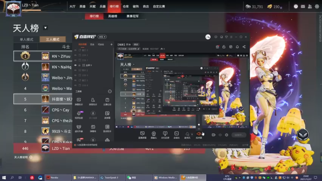This screenshot has width=322, height=181.
Task: Toggle the preview eye icon near settings gear
Action: tap(220, 135)
